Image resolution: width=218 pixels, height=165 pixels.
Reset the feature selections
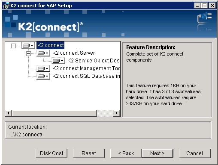tap(89, 153)
